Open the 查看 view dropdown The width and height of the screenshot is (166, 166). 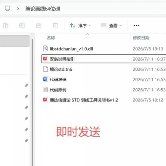pyautogui.click(x=111, y=26)
